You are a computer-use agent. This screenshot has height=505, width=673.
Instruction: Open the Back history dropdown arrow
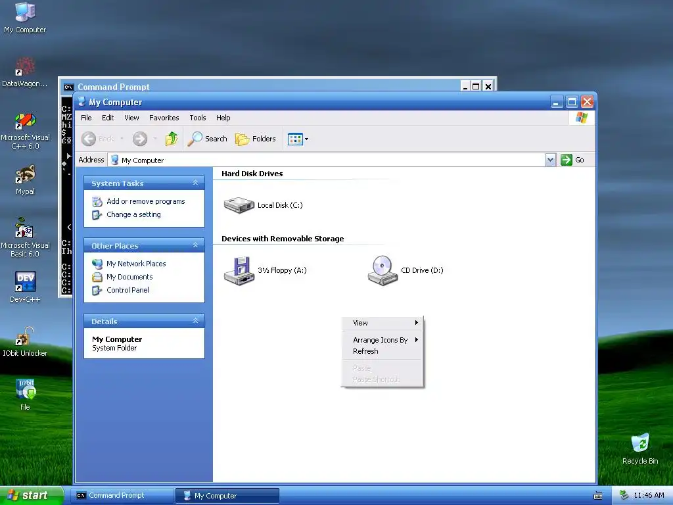pos(122,139)
